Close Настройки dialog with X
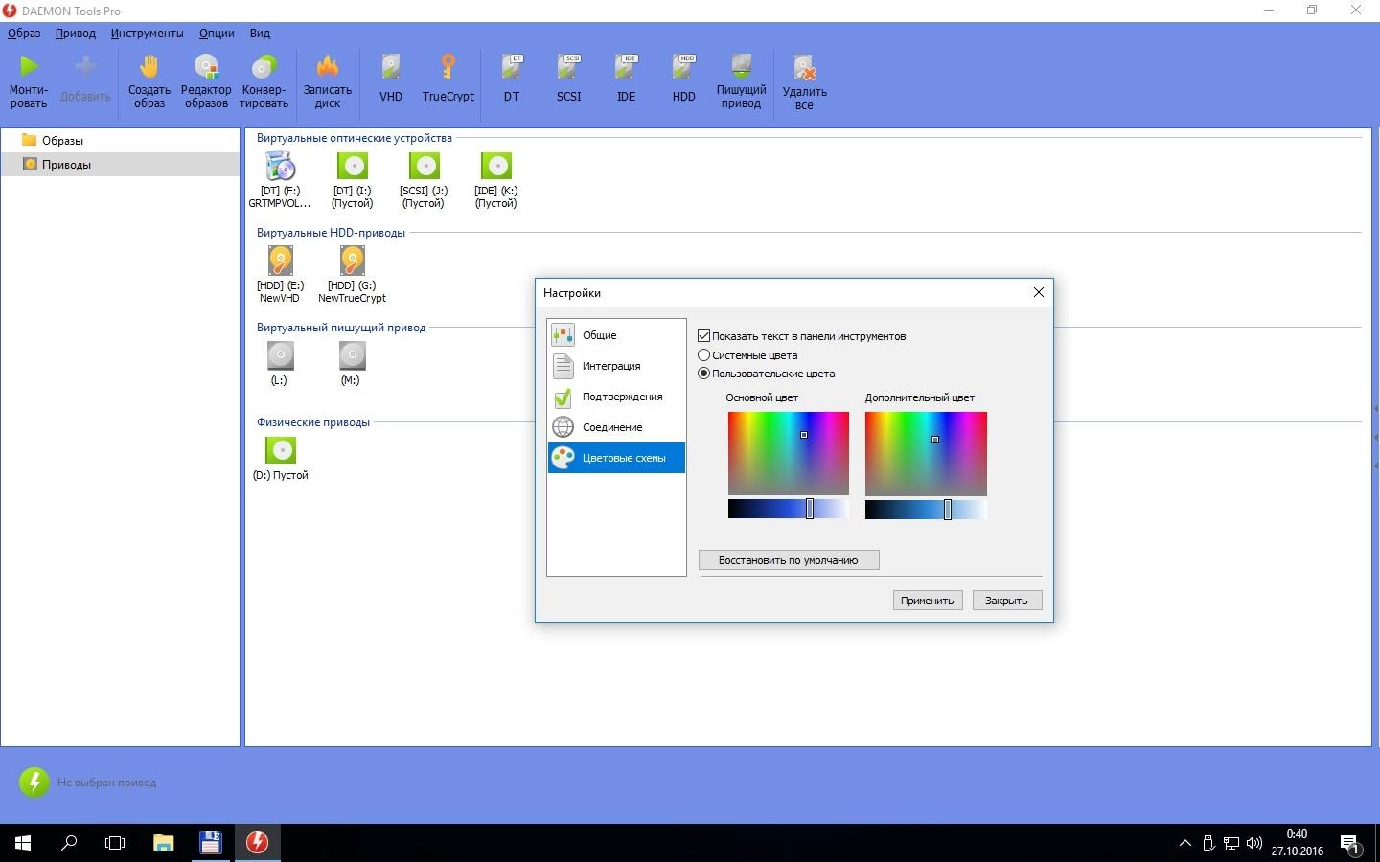The image size is (1380, 862). pyautogui.click(x=1038, y=292)
